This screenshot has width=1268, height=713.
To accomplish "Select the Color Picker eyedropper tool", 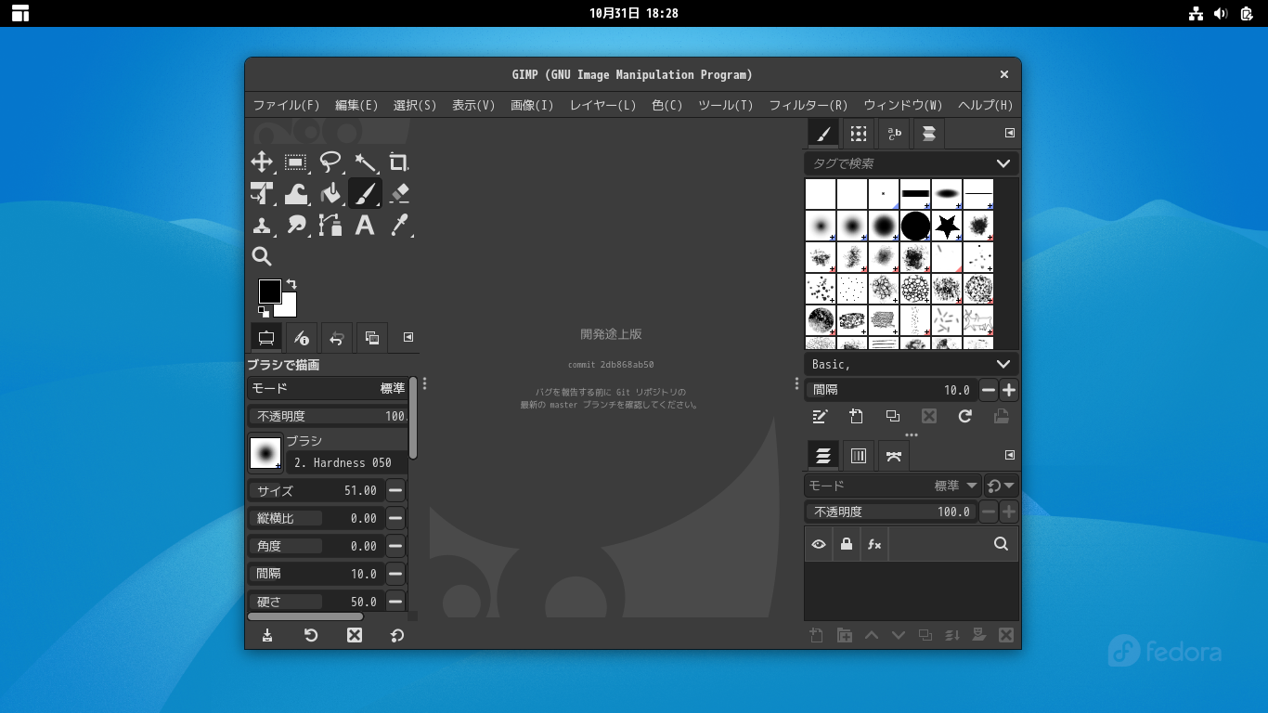I will pos(399,225).
